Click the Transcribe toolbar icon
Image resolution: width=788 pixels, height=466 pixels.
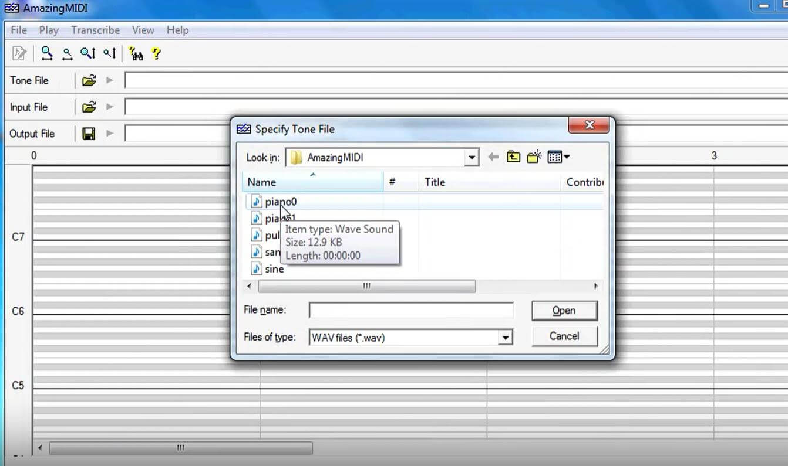click(x=19, y=54)
